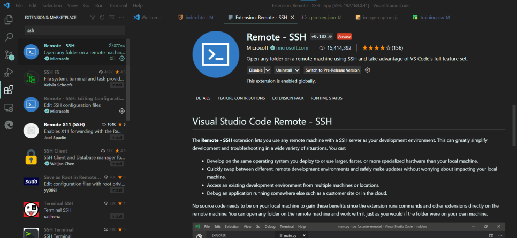This screenshot has height=238, width=517.
Task: Select the Remote - SSH list entry title
Action: (x=59, y=46)
